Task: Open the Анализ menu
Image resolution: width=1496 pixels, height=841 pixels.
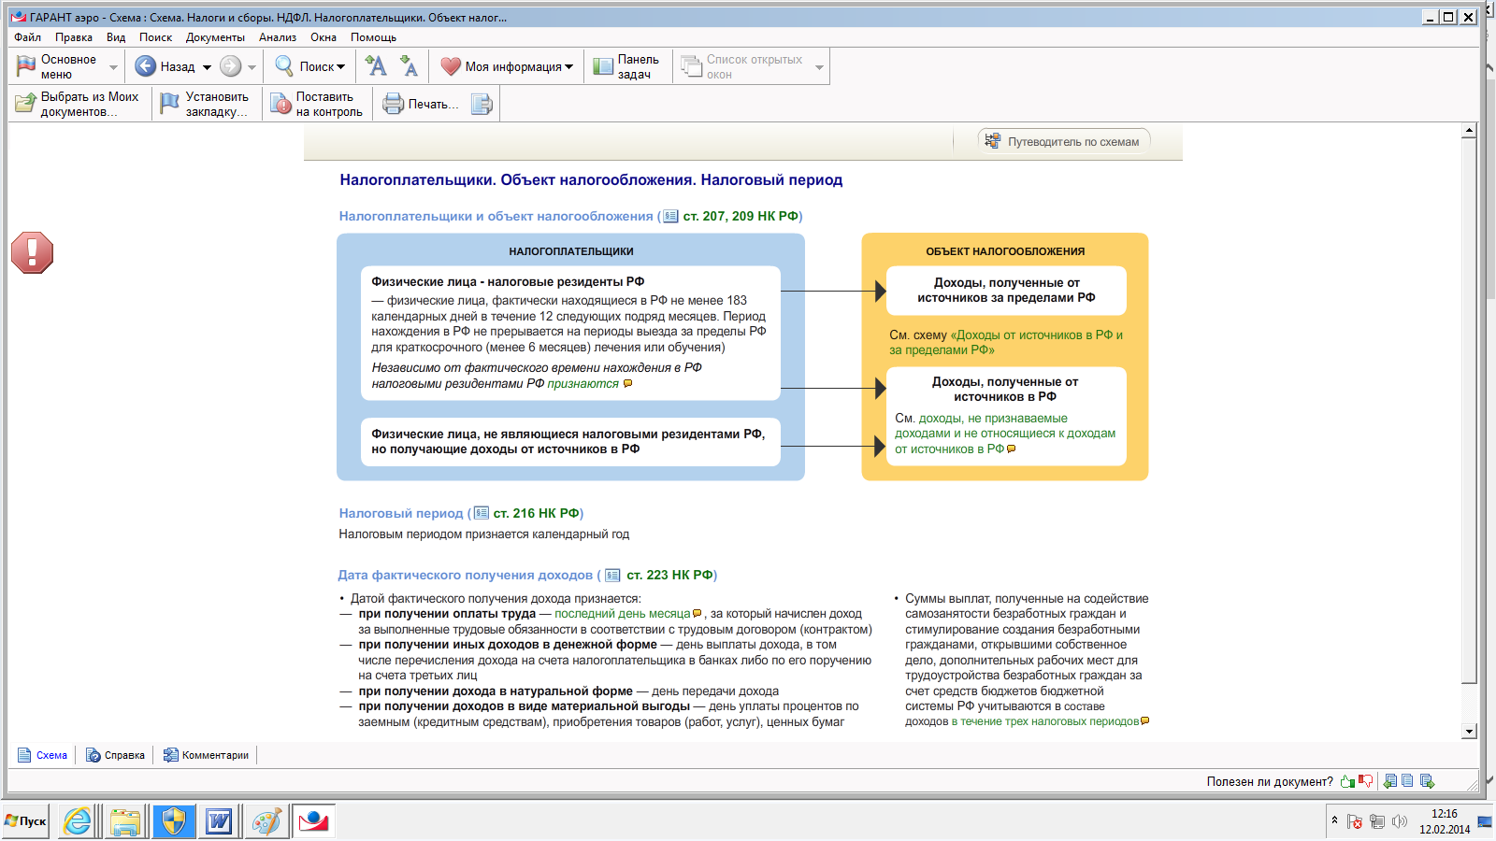Action: point(278,37)
